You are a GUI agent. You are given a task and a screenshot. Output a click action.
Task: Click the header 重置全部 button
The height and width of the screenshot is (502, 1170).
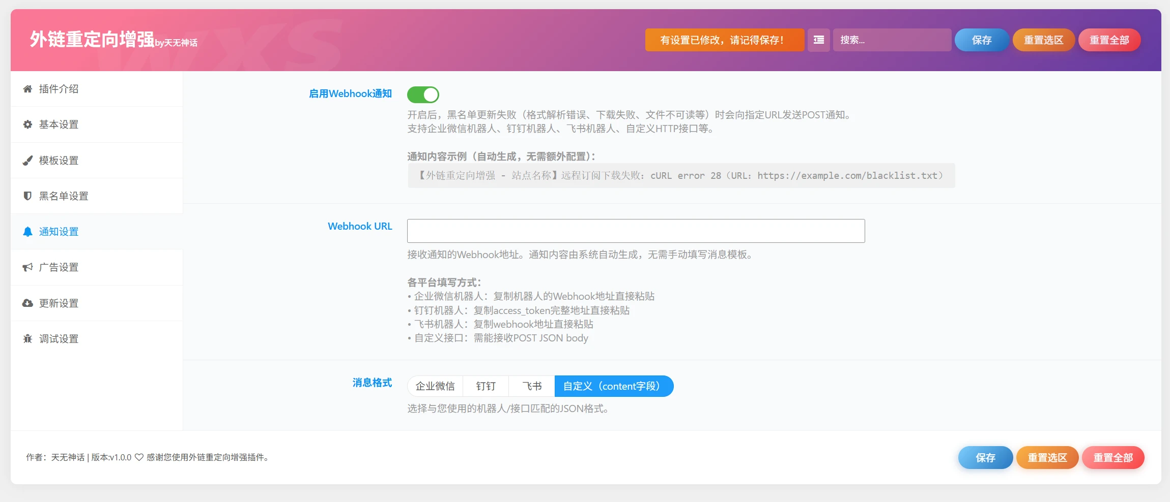1109,40
